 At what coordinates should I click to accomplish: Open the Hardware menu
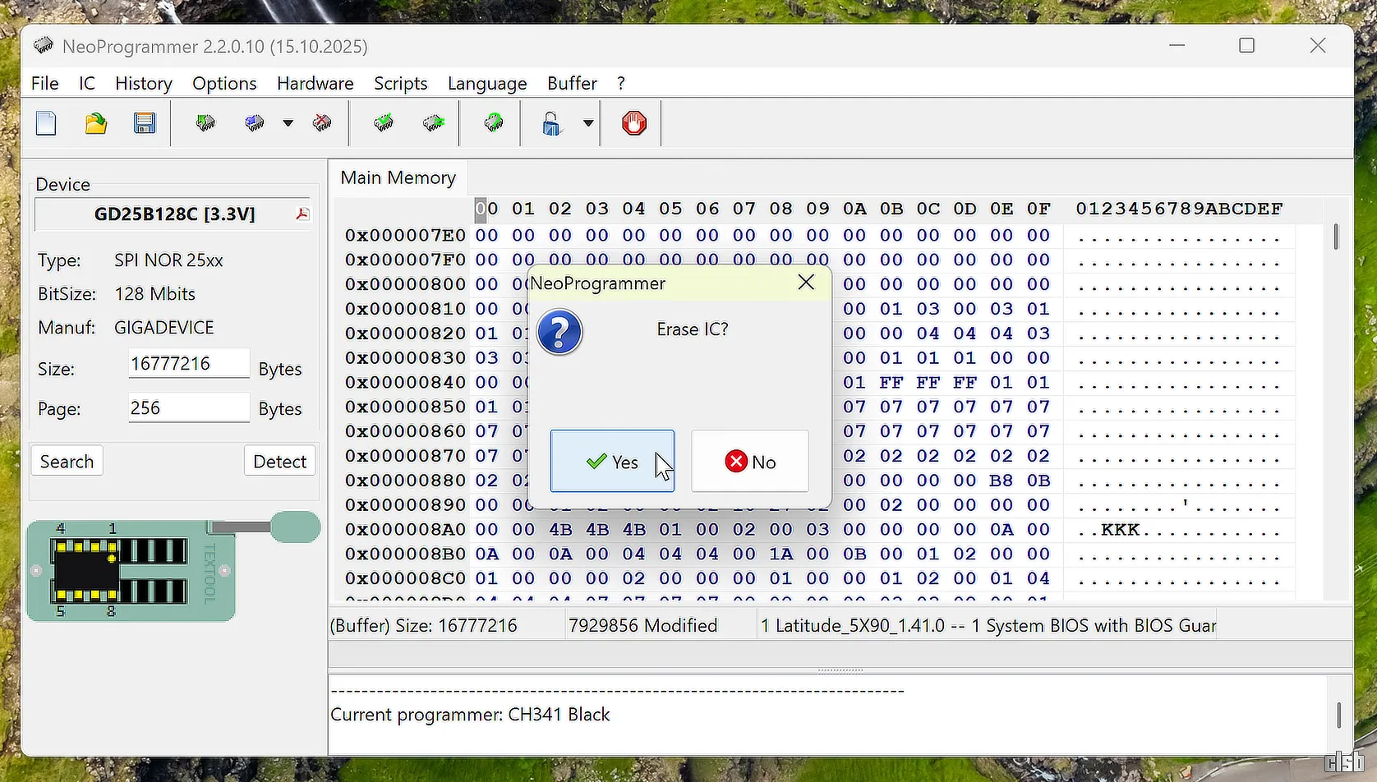tap(315, 84)
